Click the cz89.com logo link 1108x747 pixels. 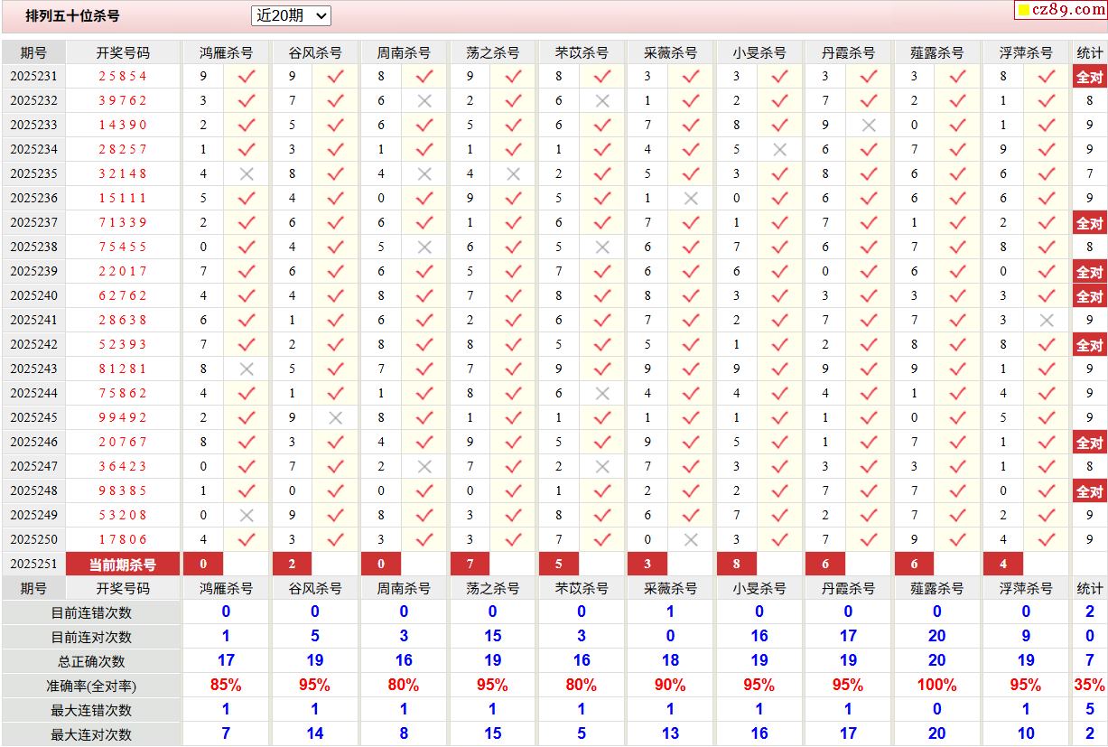[1061, 10]
